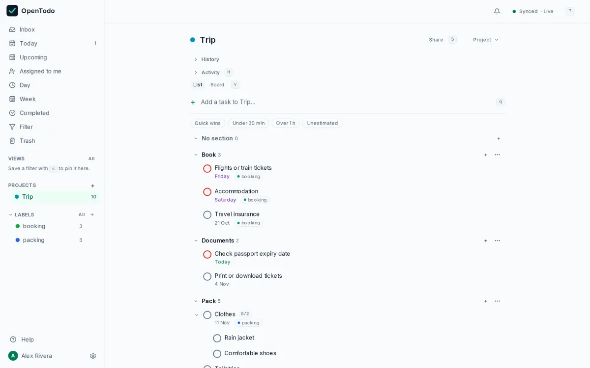
Task: Add task to No section via plus
Action: pos(499,138)
